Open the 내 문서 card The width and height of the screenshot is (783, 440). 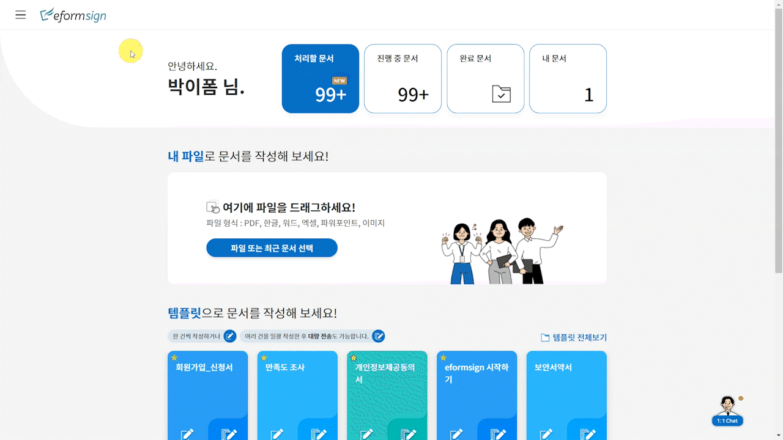[568, 78]
